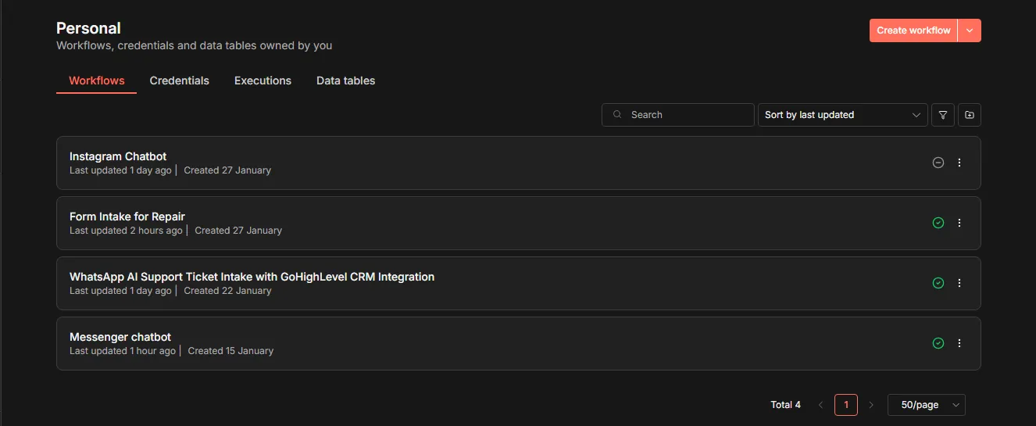Click the active status icon on Messenger chatbot

[938, 343]
